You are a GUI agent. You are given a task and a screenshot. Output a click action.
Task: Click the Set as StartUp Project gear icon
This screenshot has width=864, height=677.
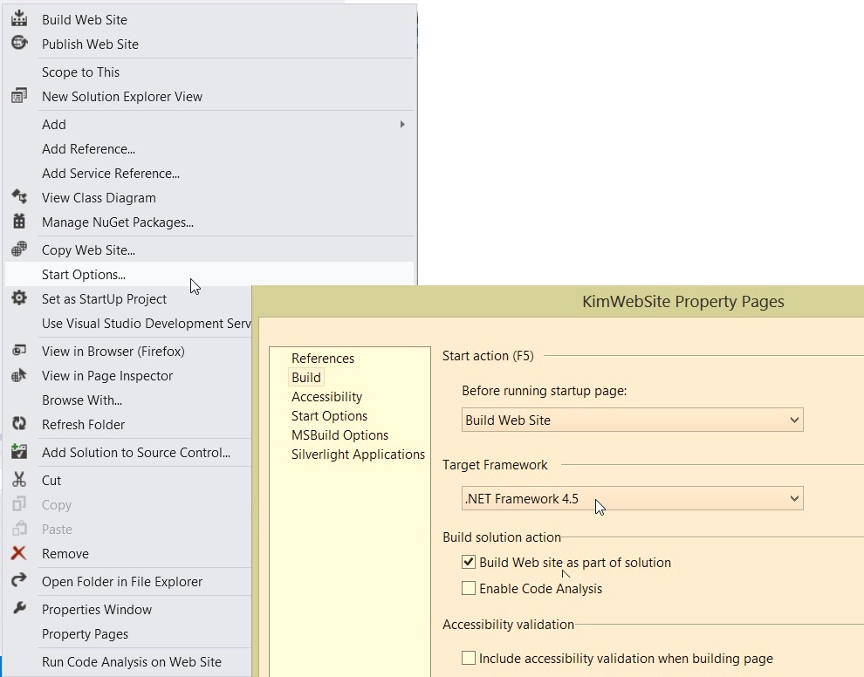[19, 298]
